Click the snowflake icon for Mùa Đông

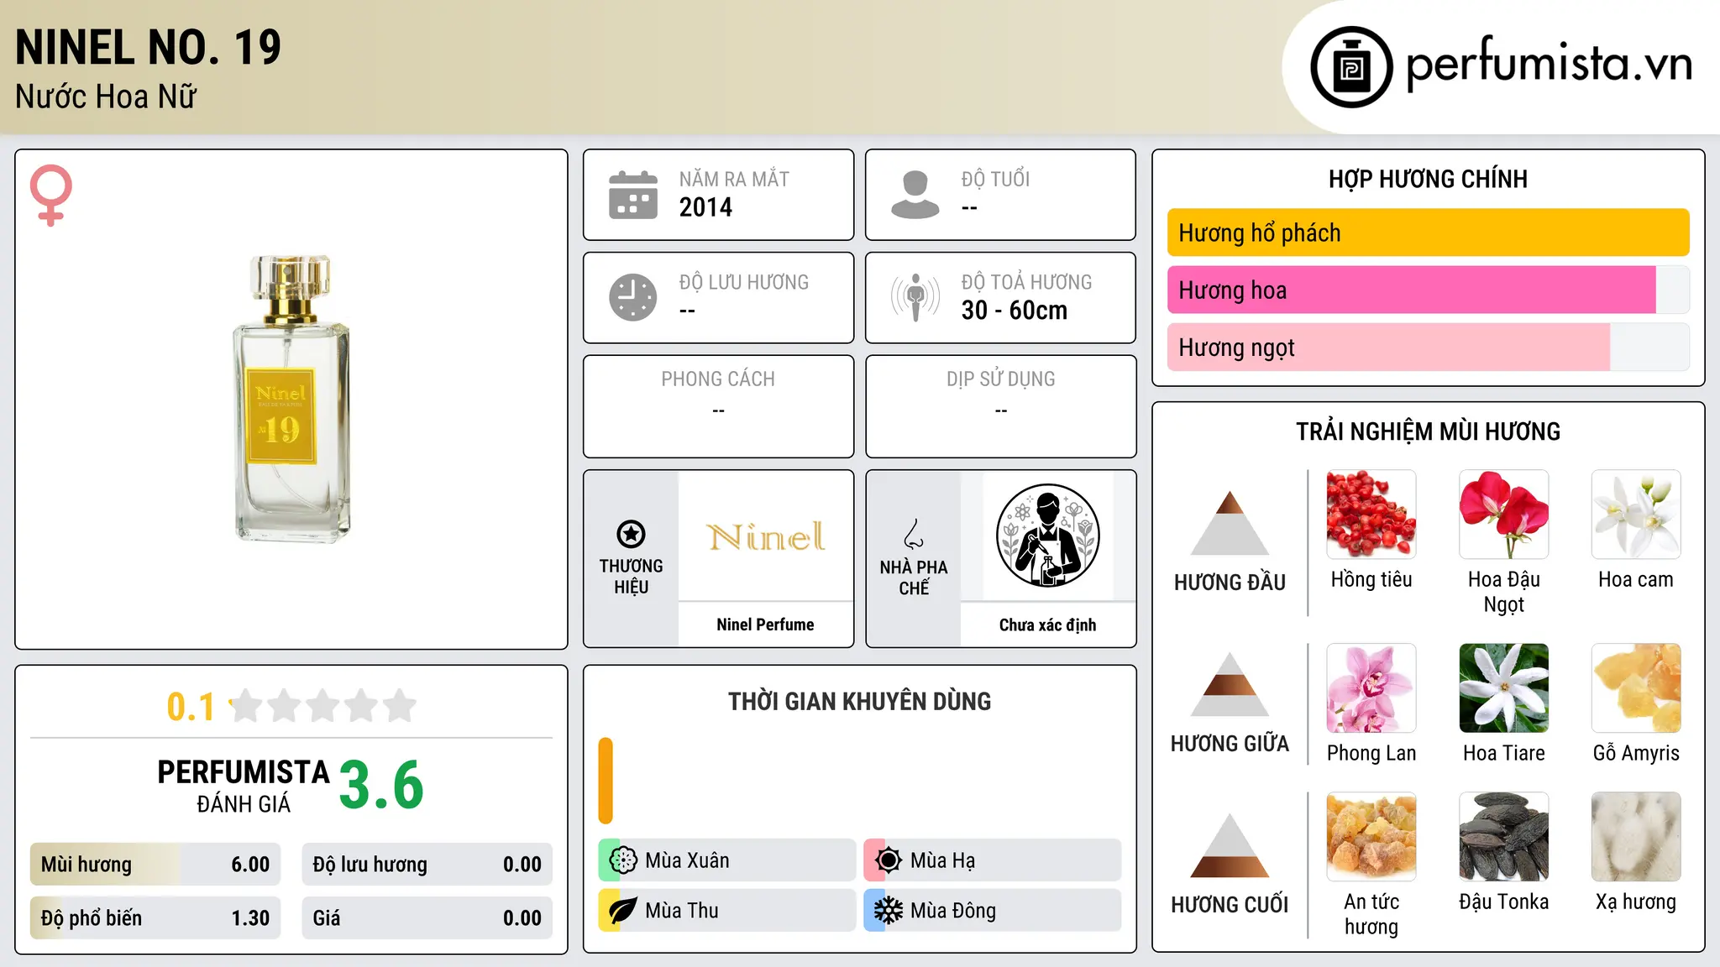[888, 911]
